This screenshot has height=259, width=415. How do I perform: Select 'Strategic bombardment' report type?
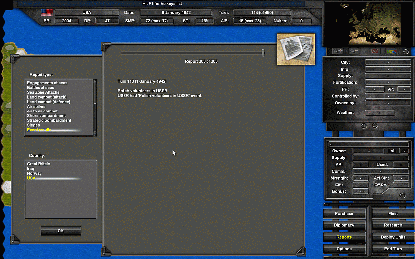click(49, 120)
